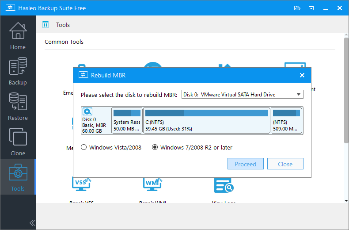Click Proceed to rebuild MBR
349x230 pixels.
pos(246,164)
